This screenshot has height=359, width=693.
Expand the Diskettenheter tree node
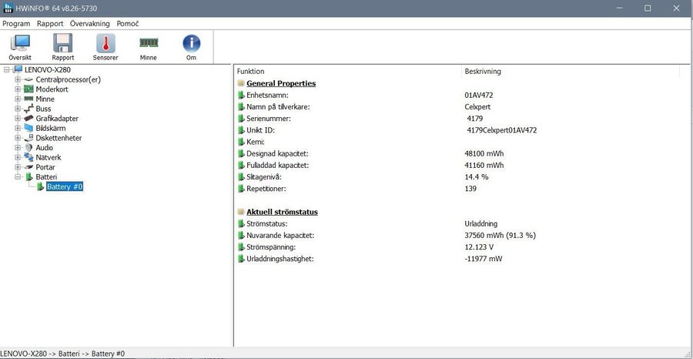[18, 138]
